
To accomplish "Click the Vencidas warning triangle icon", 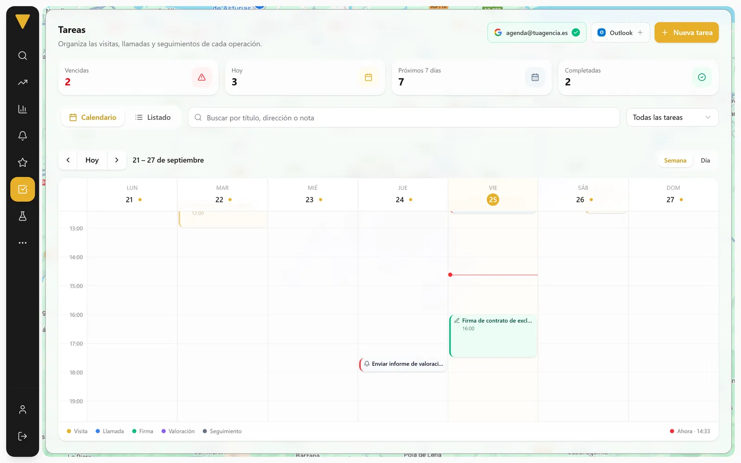I will pyautogui.click(x=202, y=77).
